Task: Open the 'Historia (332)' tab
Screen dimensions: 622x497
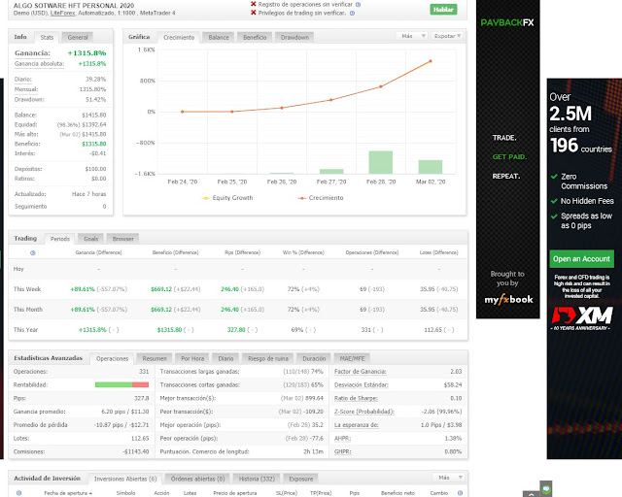Action: (x=257, y=479)
